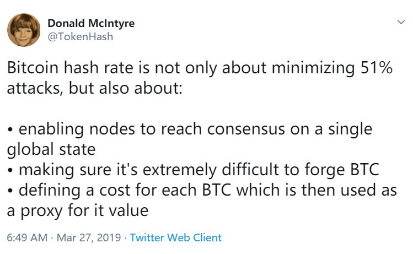Click the bullet dot before 'defining a cost'
Viewport: 413px width, 254px height.
(10, 191)
